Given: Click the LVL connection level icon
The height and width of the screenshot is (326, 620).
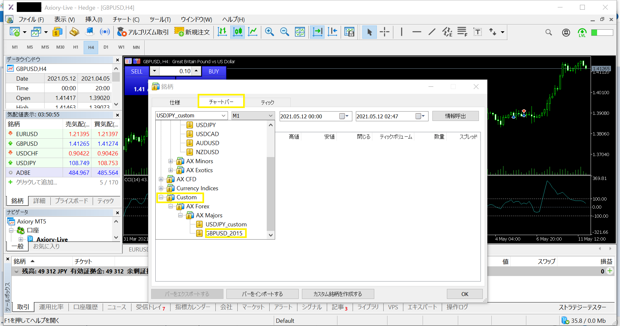Looking at the screenshot, I should tap(582, 32).
